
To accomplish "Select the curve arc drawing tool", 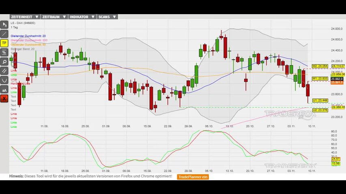I will coord(4,80).
